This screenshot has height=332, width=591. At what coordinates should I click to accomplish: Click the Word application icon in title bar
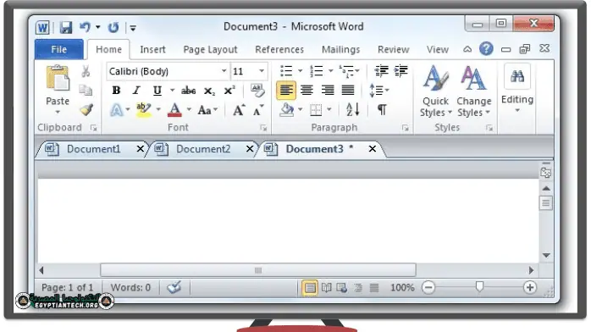click(x=42, y=27)
